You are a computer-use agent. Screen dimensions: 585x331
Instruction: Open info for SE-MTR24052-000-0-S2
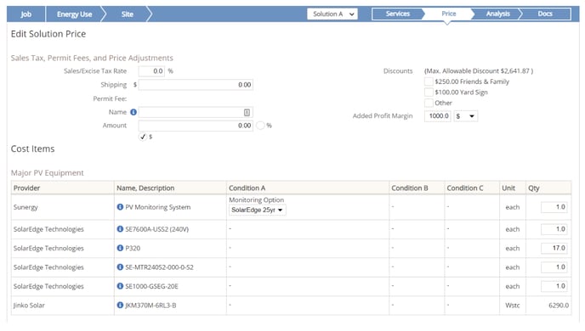(x=120, y=267)
